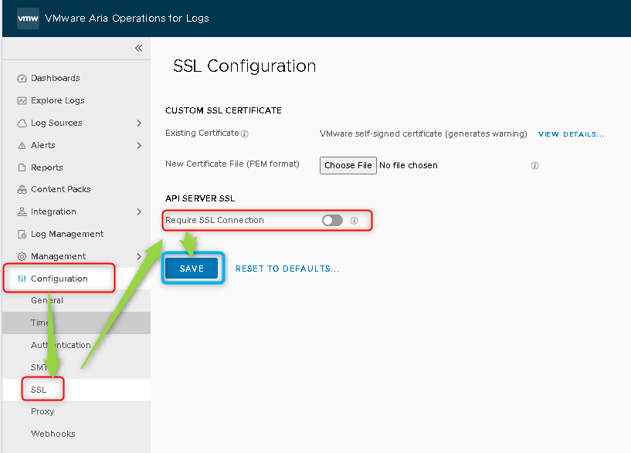The image size is (631, 453).
Task: Click info icon beside Require SSL toggle
Action: pos(355,221)
